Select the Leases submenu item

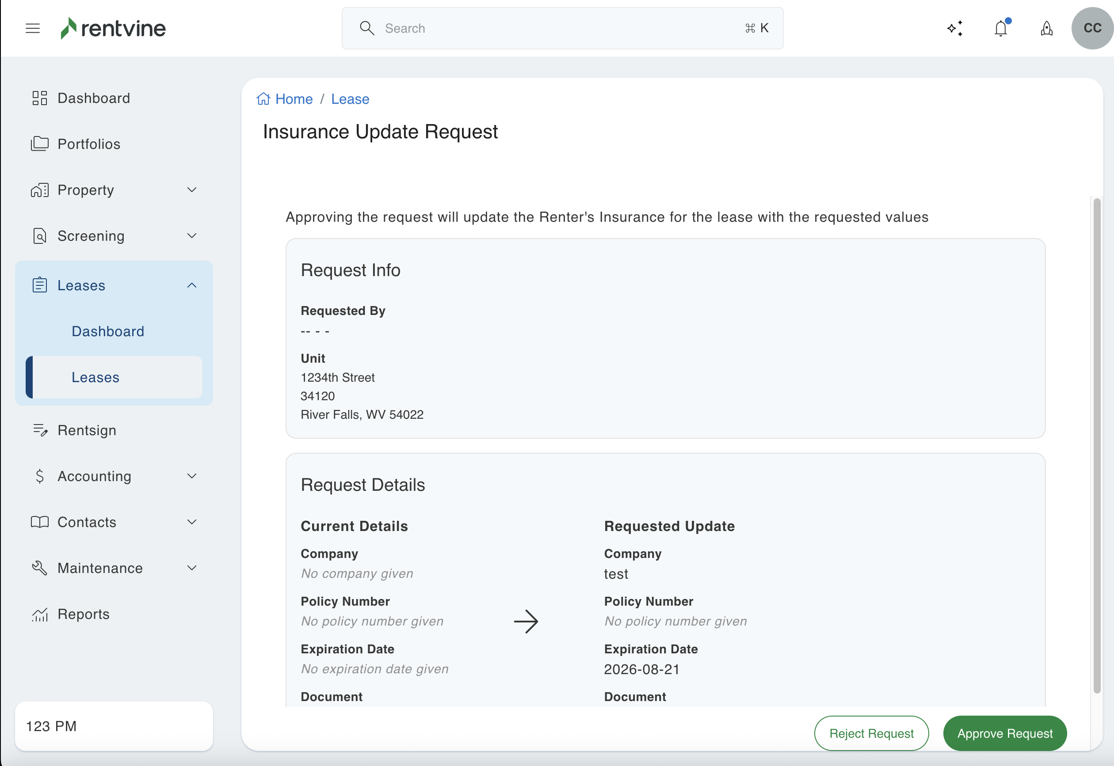click(95, 377)
